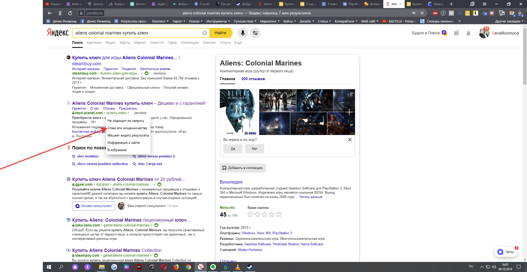Click 'Добавить в коллекцию' button

pos(243,168)
